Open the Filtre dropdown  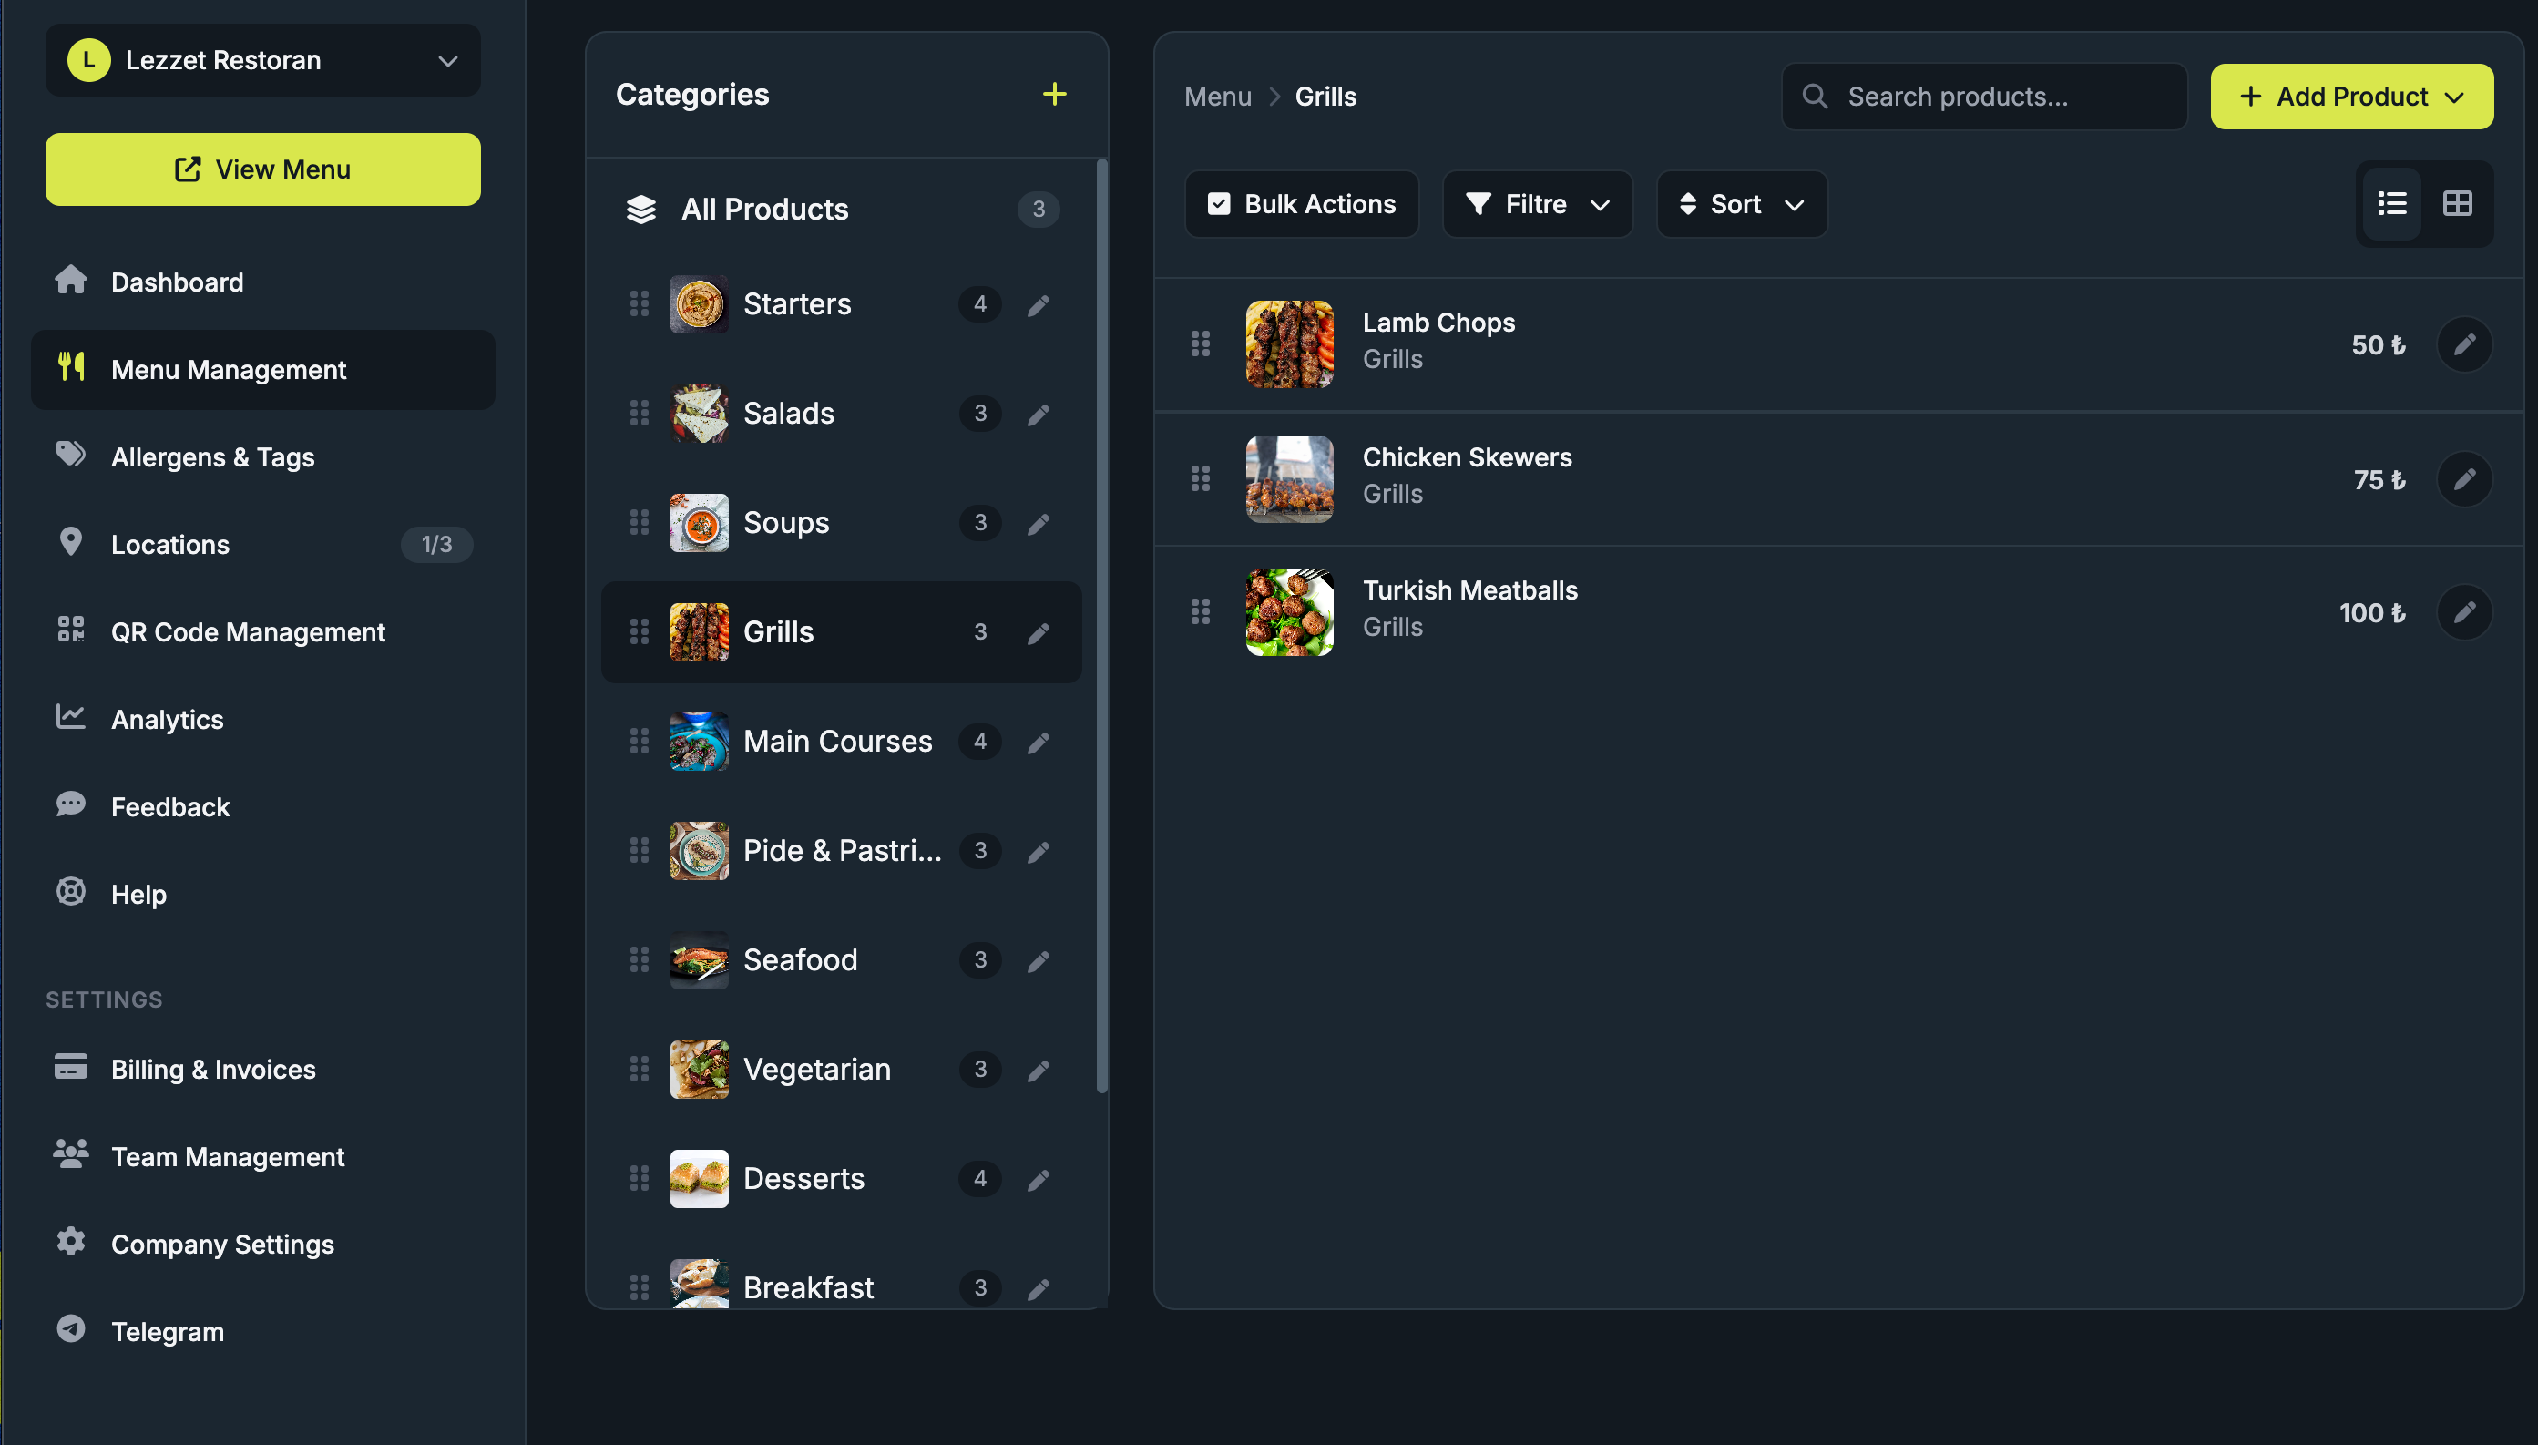pyautogui.click(x=1536, y=204)
